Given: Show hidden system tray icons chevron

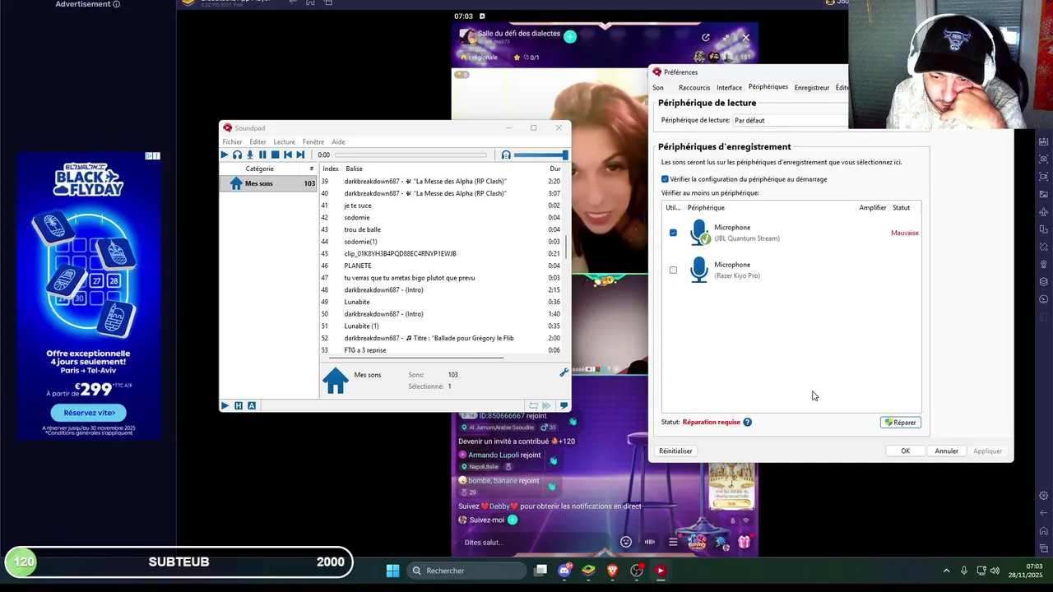Looking at the screenshot, I should pyautogui.click(x=946, y=571).
